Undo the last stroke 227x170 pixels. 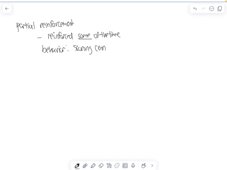pos(195,8)
